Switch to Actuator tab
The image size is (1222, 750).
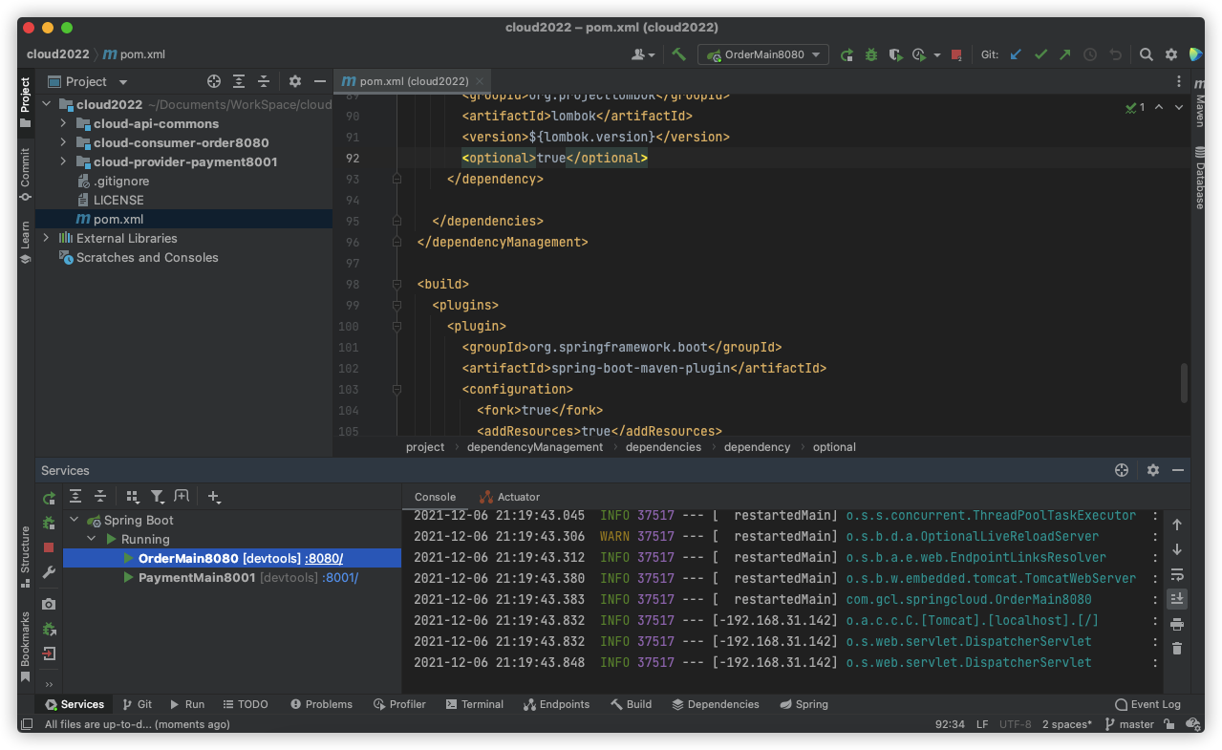pos(510,497)
